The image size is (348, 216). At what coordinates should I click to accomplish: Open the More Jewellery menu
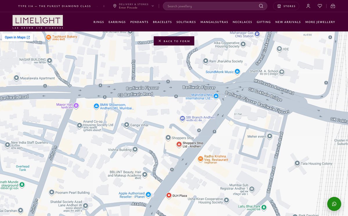tap(320, 22)
